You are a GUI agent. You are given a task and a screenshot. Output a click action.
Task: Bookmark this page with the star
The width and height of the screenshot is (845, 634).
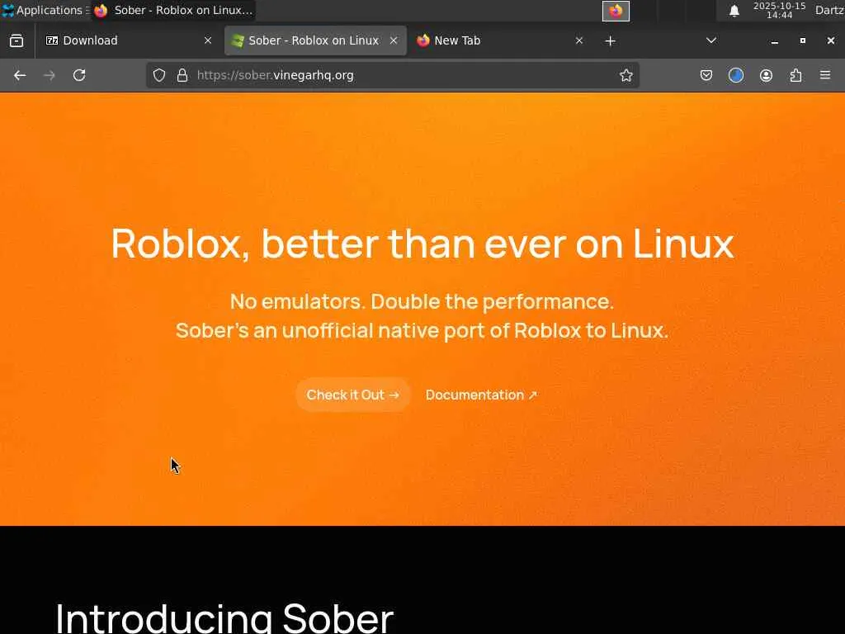click(x=625, y=75)
